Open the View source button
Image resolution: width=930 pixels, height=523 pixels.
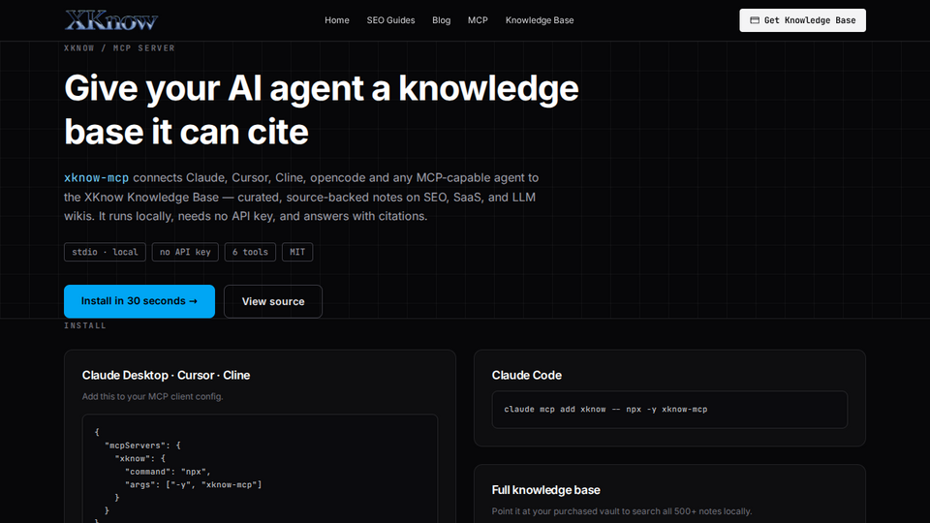[273, 301]
